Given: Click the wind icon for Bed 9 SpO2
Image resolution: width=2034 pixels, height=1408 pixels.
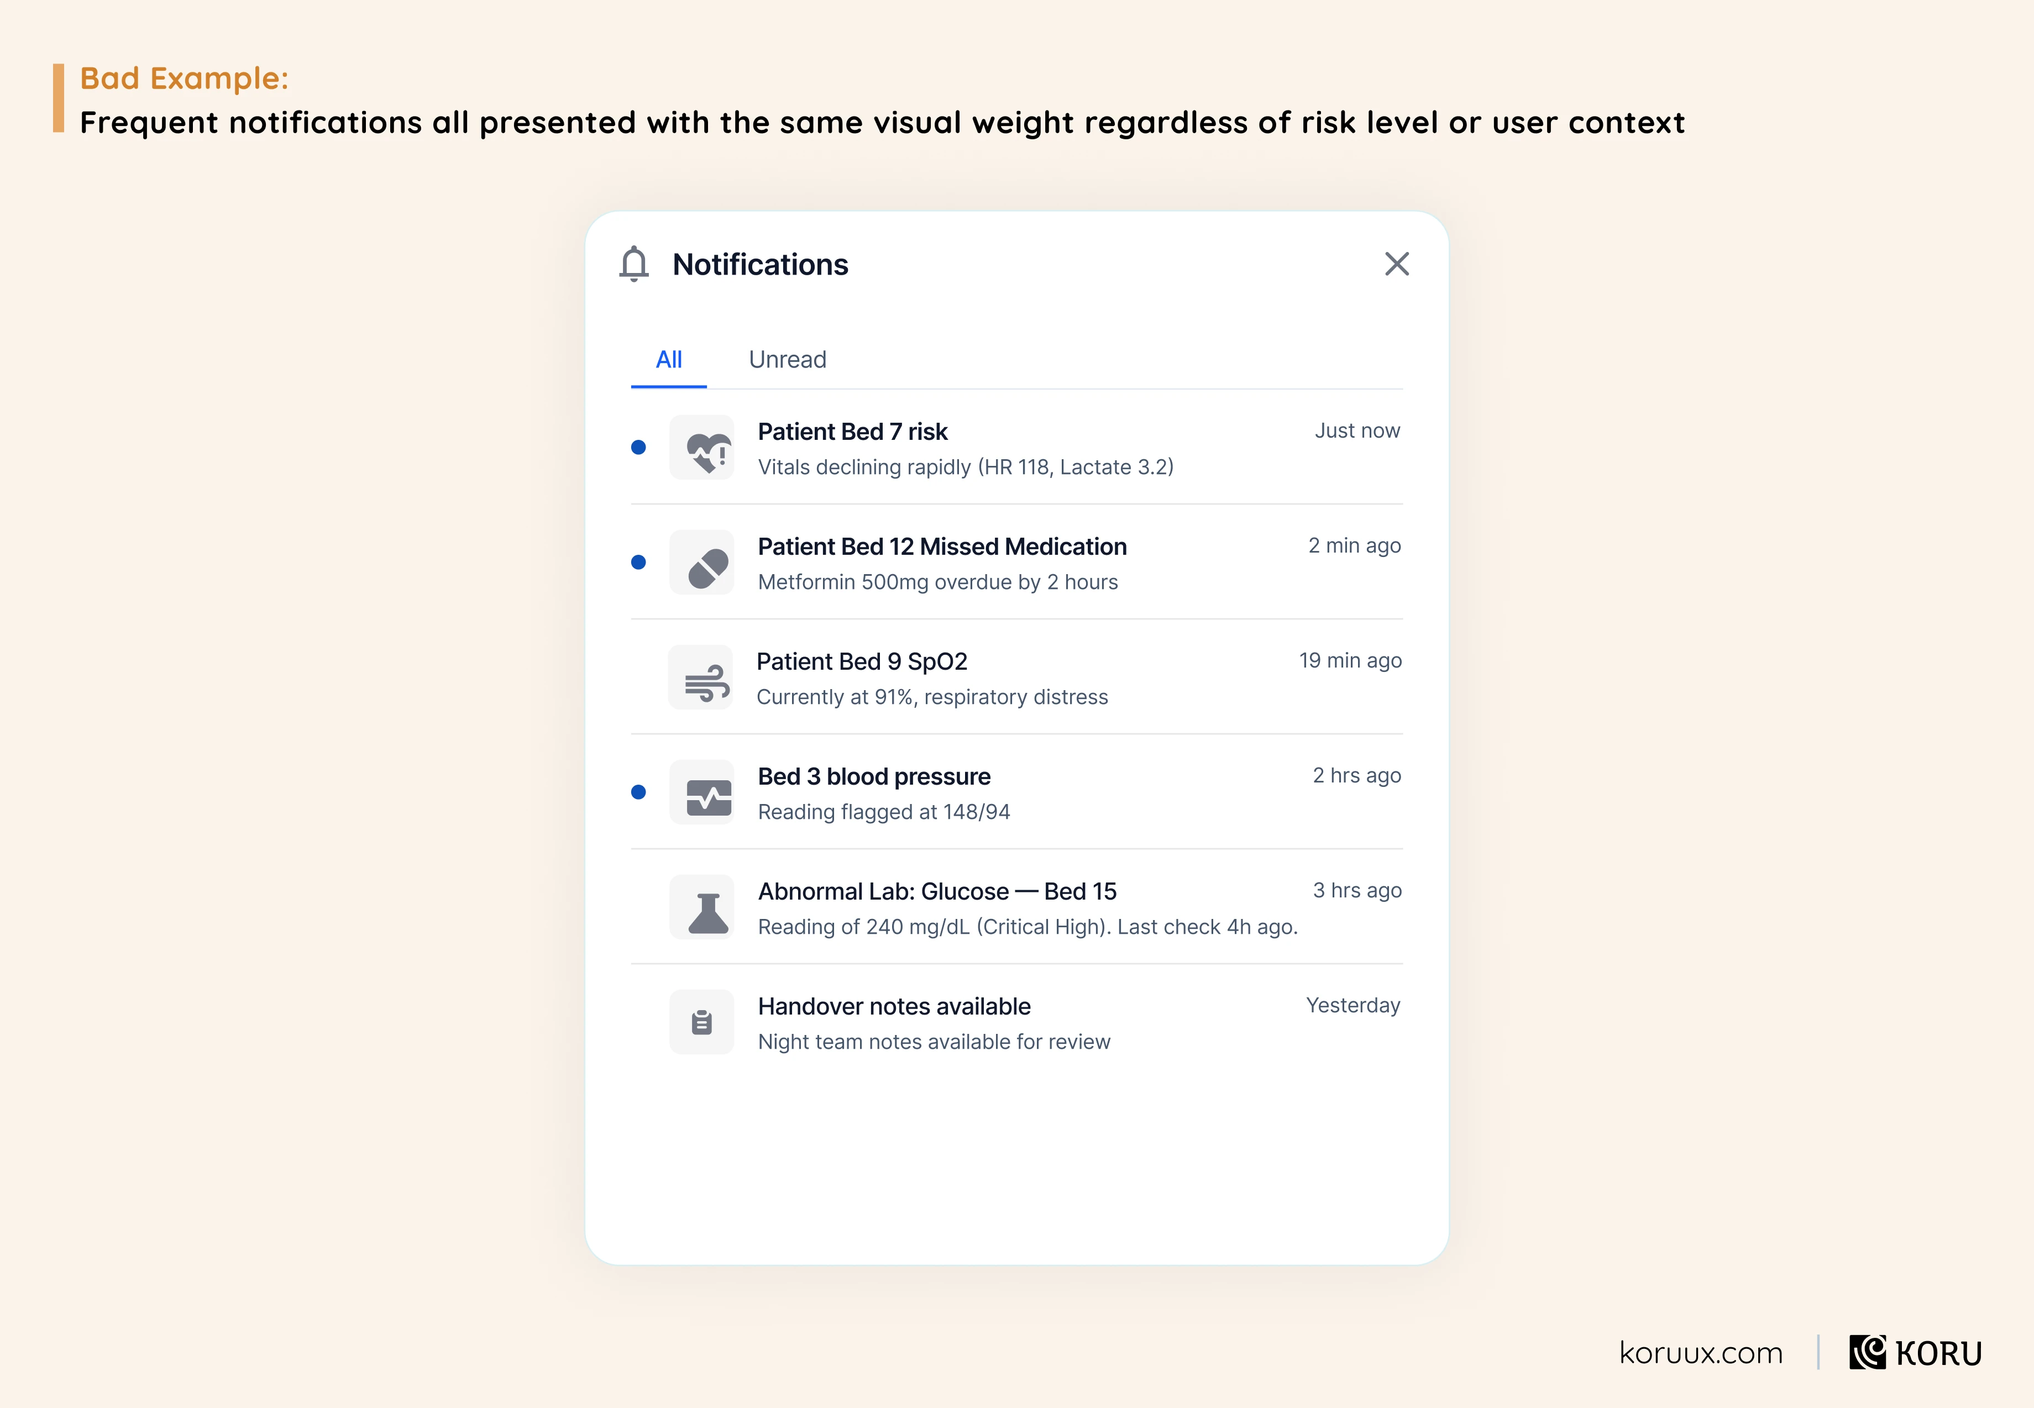Looking at the screenshot, I should click(701, 677).
